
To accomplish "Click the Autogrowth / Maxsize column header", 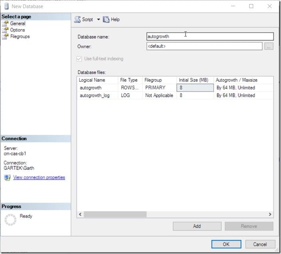I will [x=243, y=80].
